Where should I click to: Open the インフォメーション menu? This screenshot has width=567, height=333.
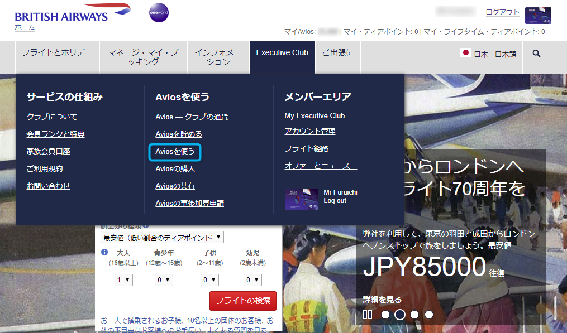click(218, 57)
